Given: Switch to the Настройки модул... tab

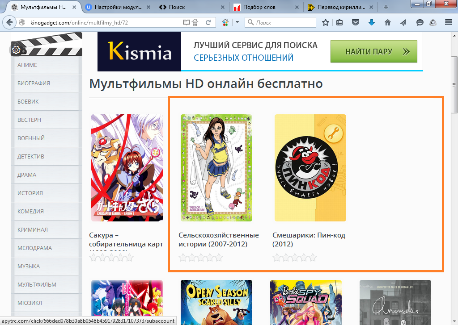Looking at the screenshot, I should point(119,7).
